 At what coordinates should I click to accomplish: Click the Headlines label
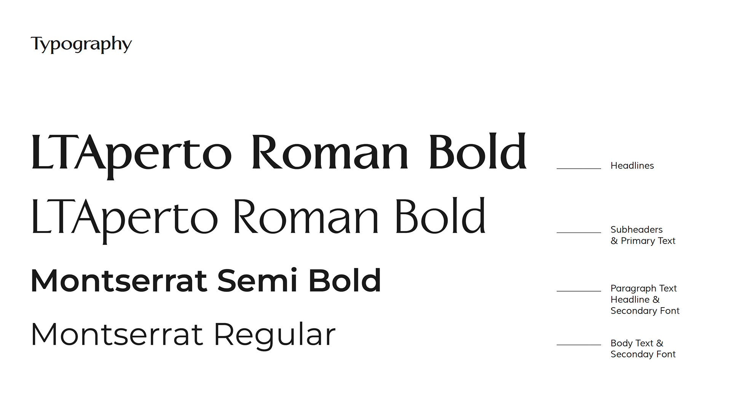pyautogui.click(x=632, y=166)
